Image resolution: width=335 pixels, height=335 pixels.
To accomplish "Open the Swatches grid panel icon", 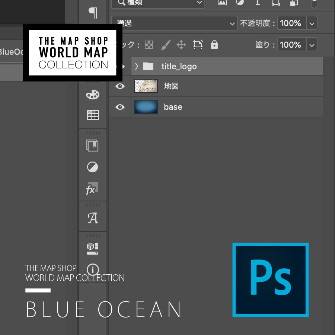I will (x=93, y=115).
